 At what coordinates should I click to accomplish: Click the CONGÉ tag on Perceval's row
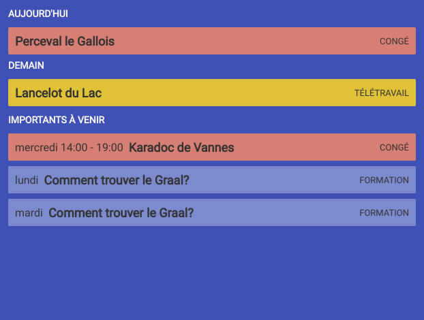tap(394, 42)
